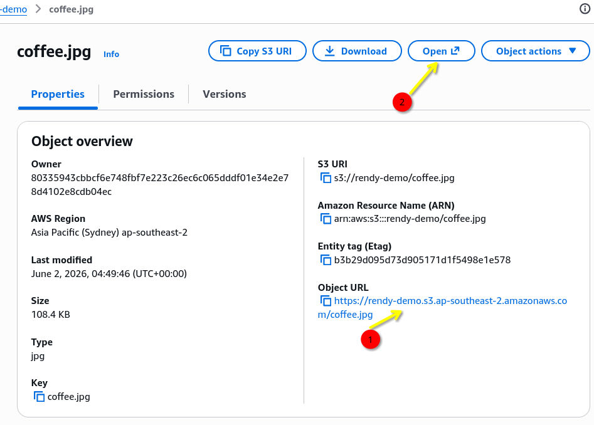The width and height of the screenshot is (594, 425).
Task: Open the Object URL hyperlink
Action: (x=442, y=308)
